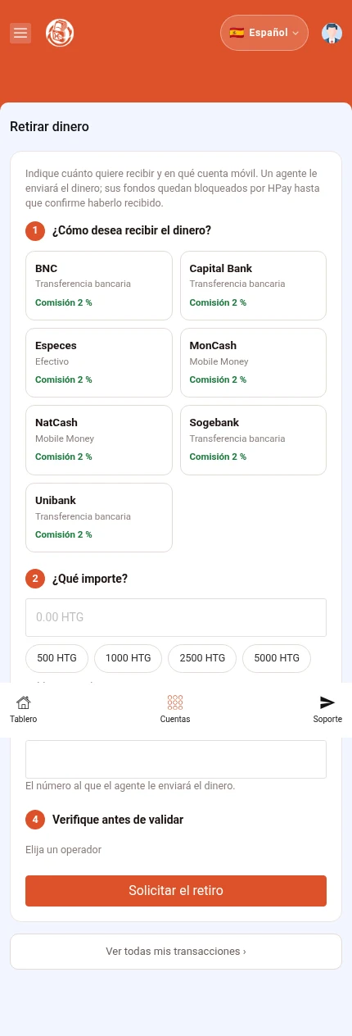352x1036 pixels.
Task: Go to Tablero home tab
Action: pos(24,710)
